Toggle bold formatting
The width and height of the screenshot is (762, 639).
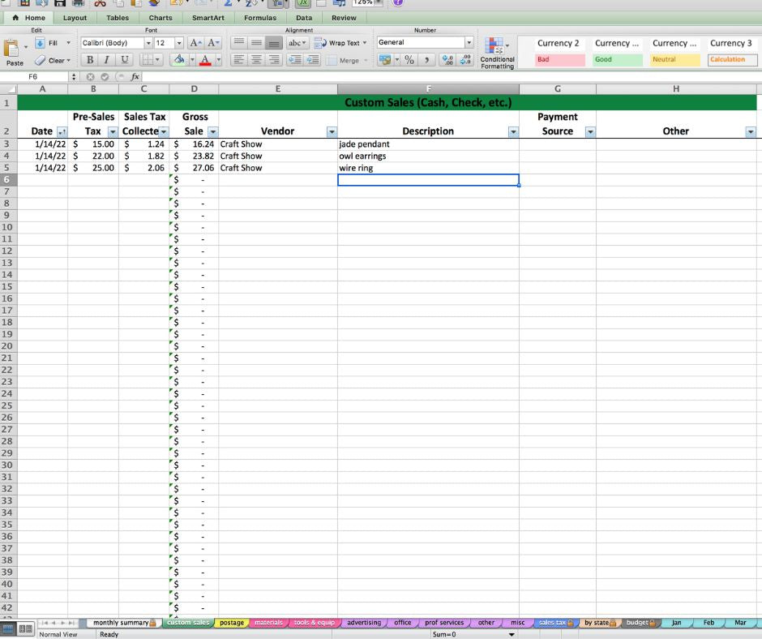(89, 60)
